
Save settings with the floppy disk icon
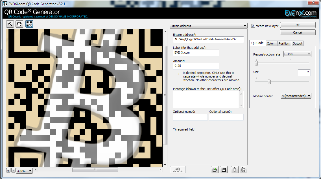224,170
